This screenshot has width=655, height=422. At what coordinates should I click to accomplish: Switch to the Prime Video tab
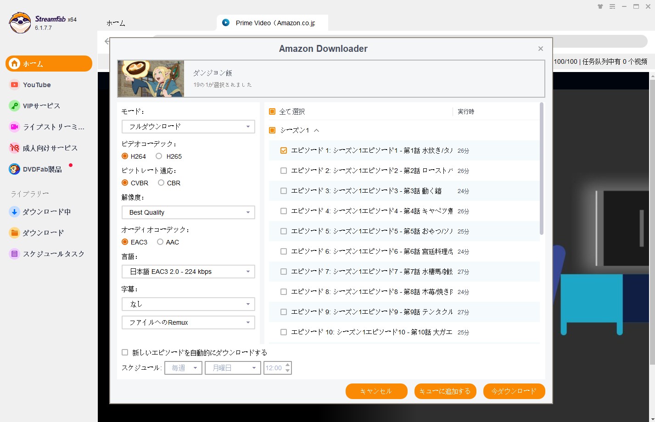(272, 23)
